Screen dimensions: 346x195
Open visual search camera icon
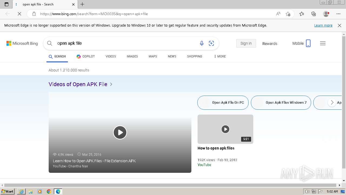coord(211,43)
